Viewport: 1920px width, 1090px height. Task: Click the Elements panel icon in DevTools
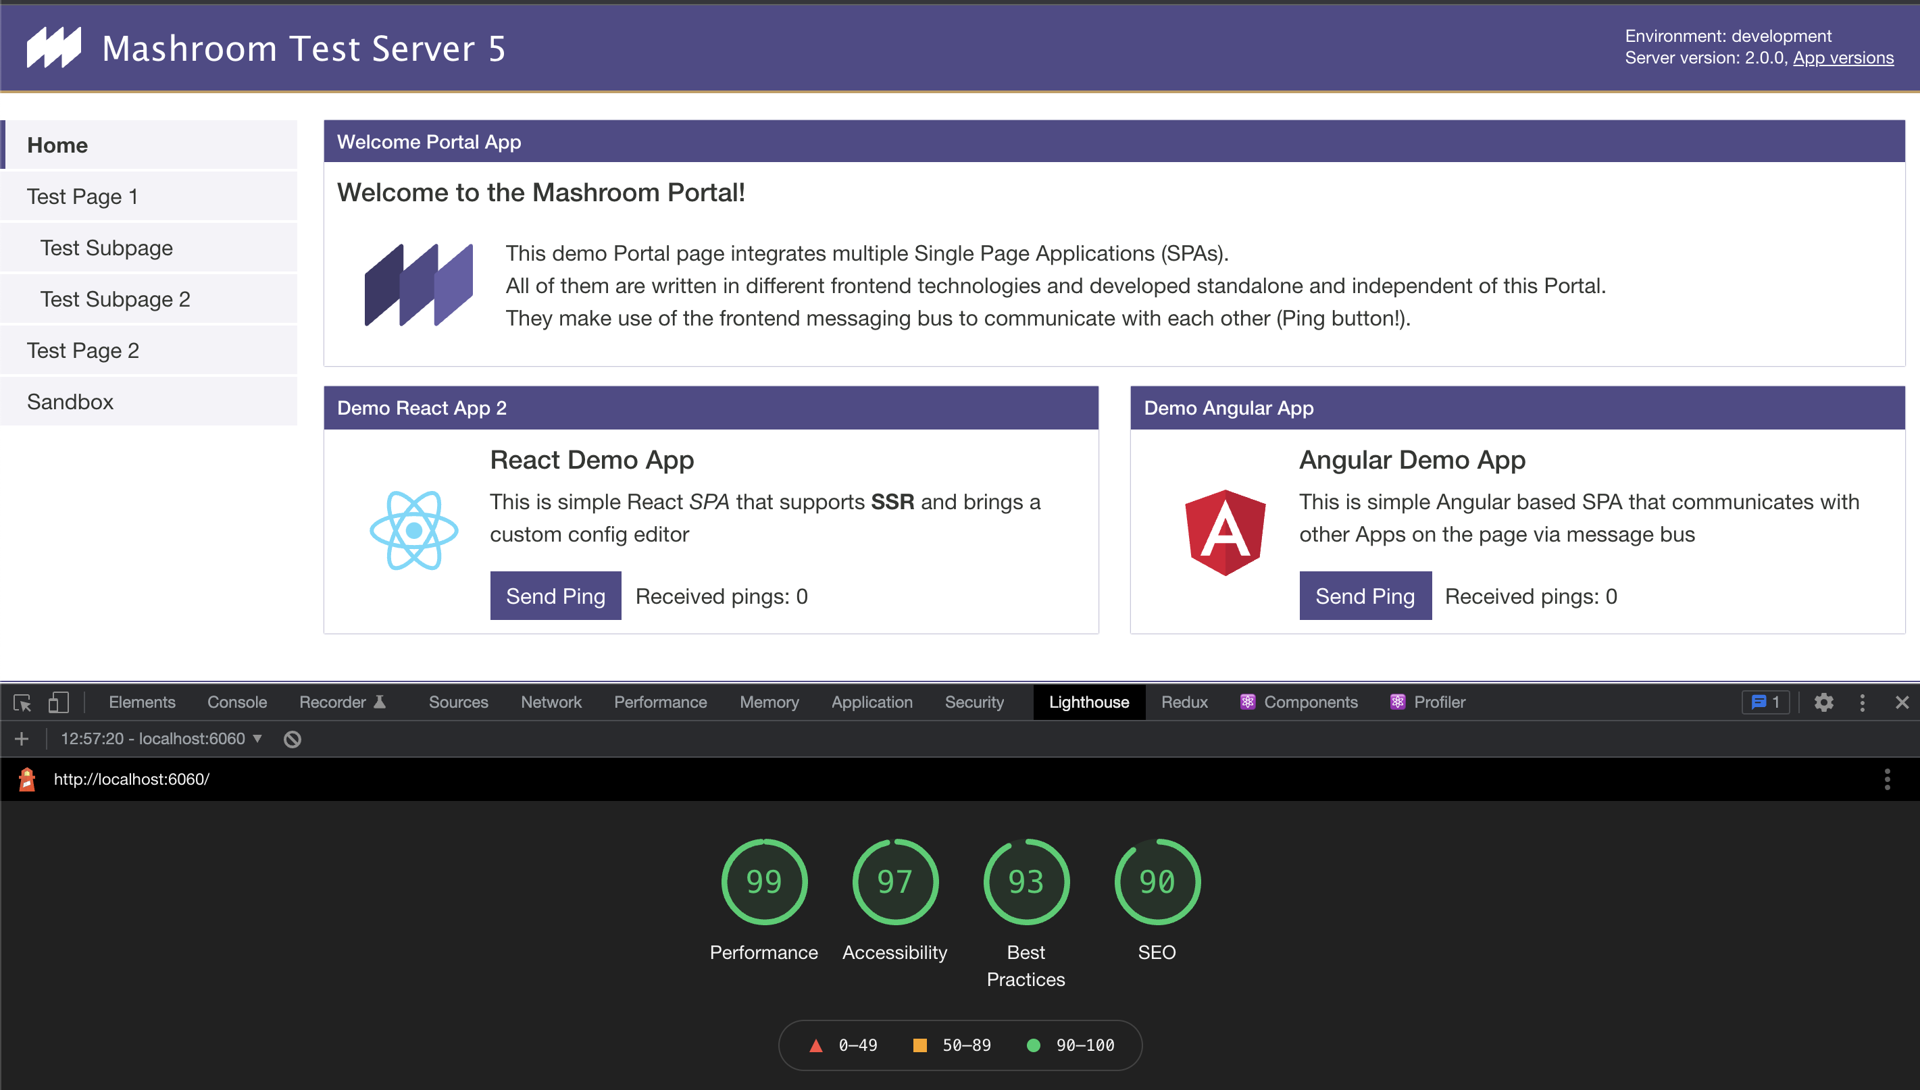point(143,701)
